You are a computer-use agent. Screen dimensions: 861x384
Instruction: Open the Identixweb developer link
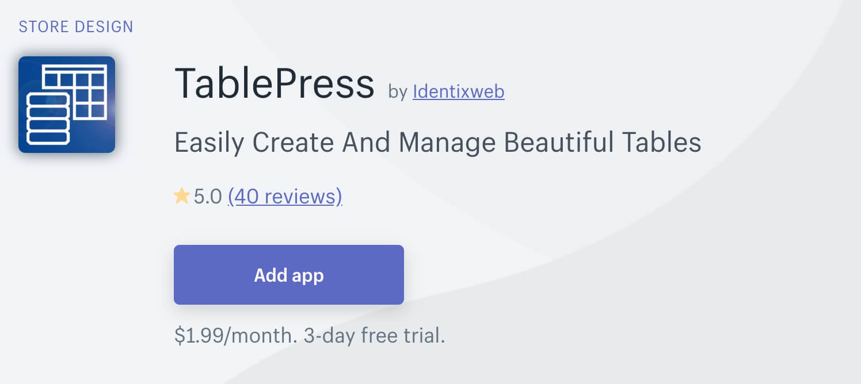tap(459, 91)
